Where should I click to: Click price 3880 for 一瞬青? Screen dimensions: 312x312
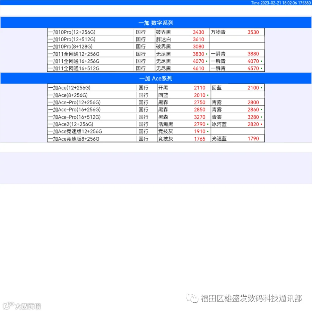coord(253,54)
